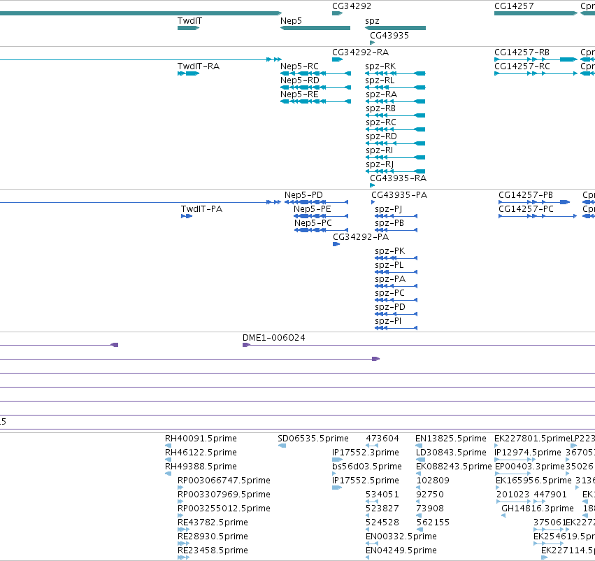This screenshot has height=561, width=595.
Task: Click EST RH40091.5prime
Action: click(x=201, y=439)
